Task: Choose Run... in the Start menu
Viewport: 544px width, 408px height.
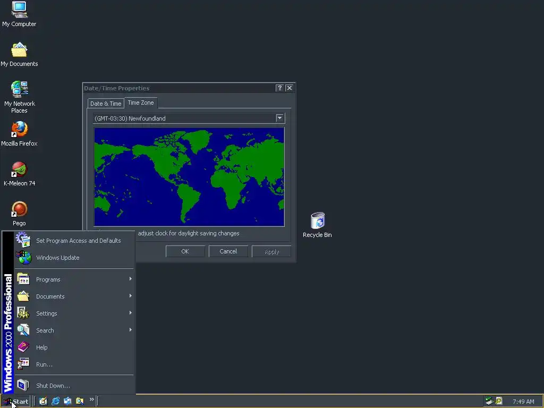Action: tap(74, 364)
